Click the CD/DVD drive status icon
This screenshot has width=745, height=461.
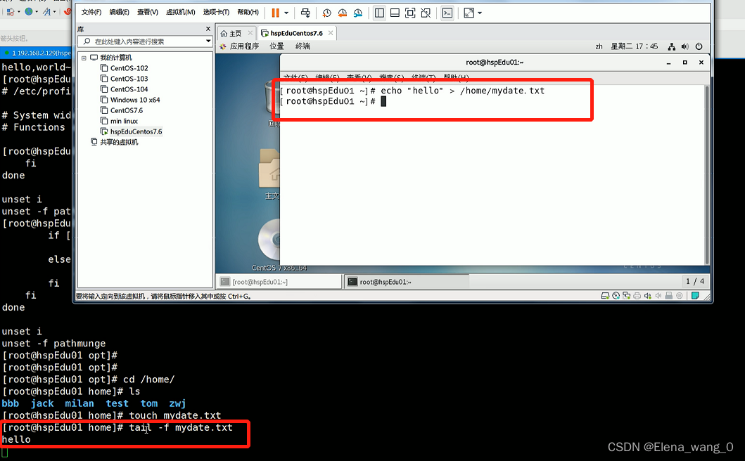point(616,296)
